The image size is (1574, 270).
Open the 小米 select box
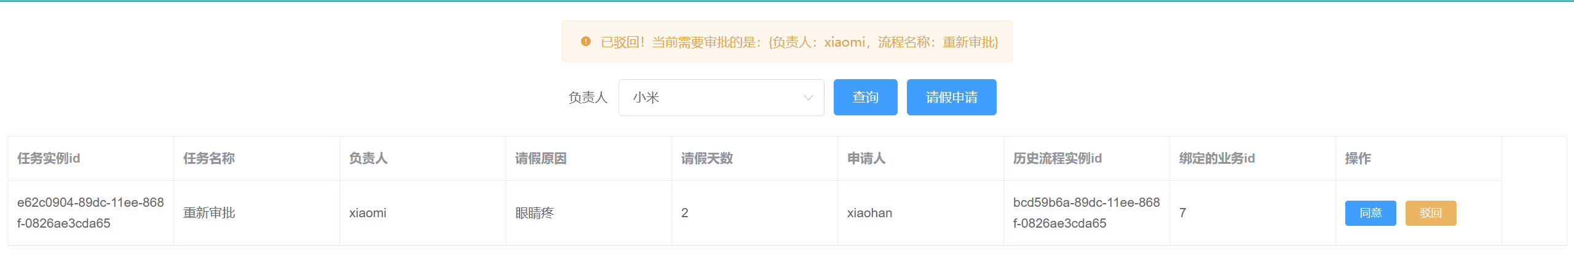(x=721, y=98)
